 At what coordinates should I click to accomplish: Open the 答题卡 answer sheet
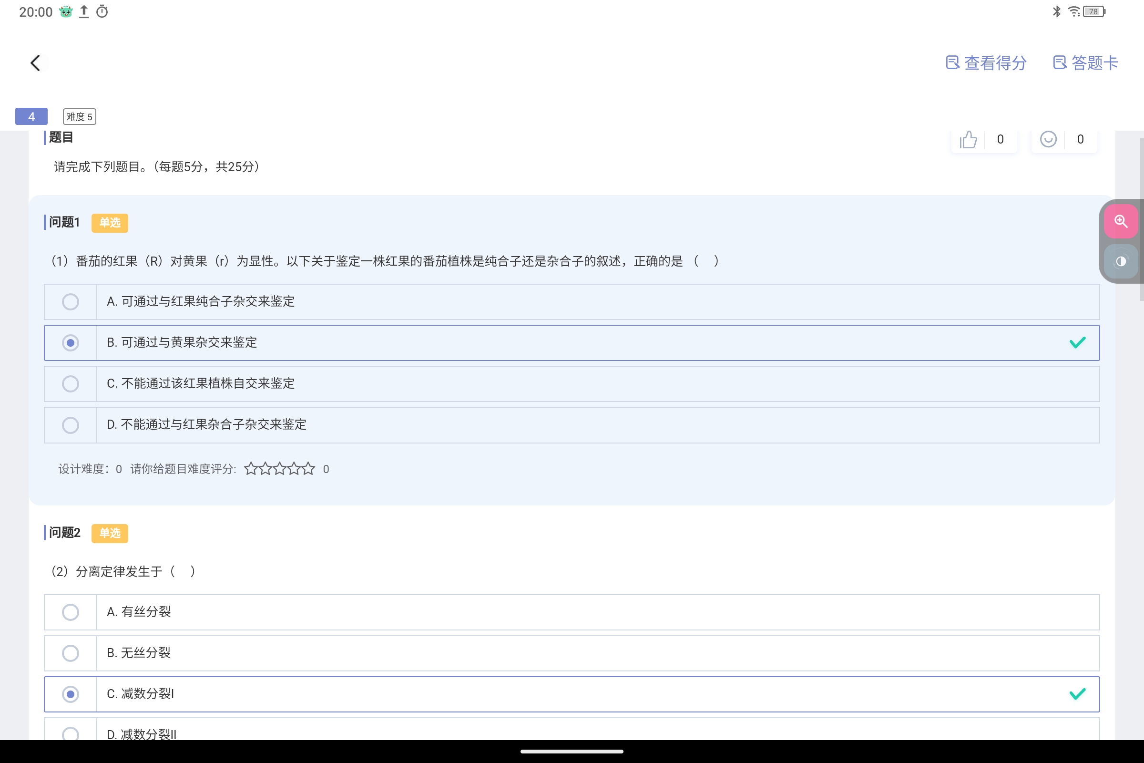(1085, 63)
